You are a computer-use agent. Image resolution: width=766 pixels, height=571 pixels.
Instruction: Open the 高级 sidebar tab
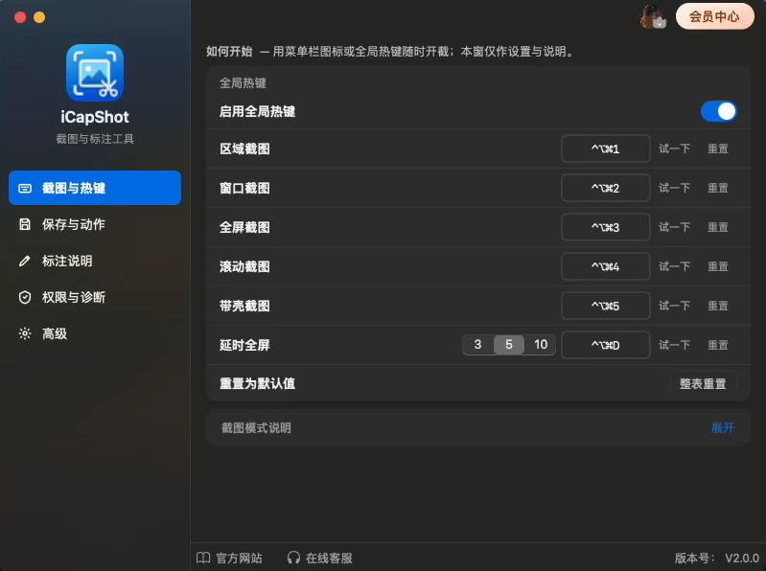95,333
